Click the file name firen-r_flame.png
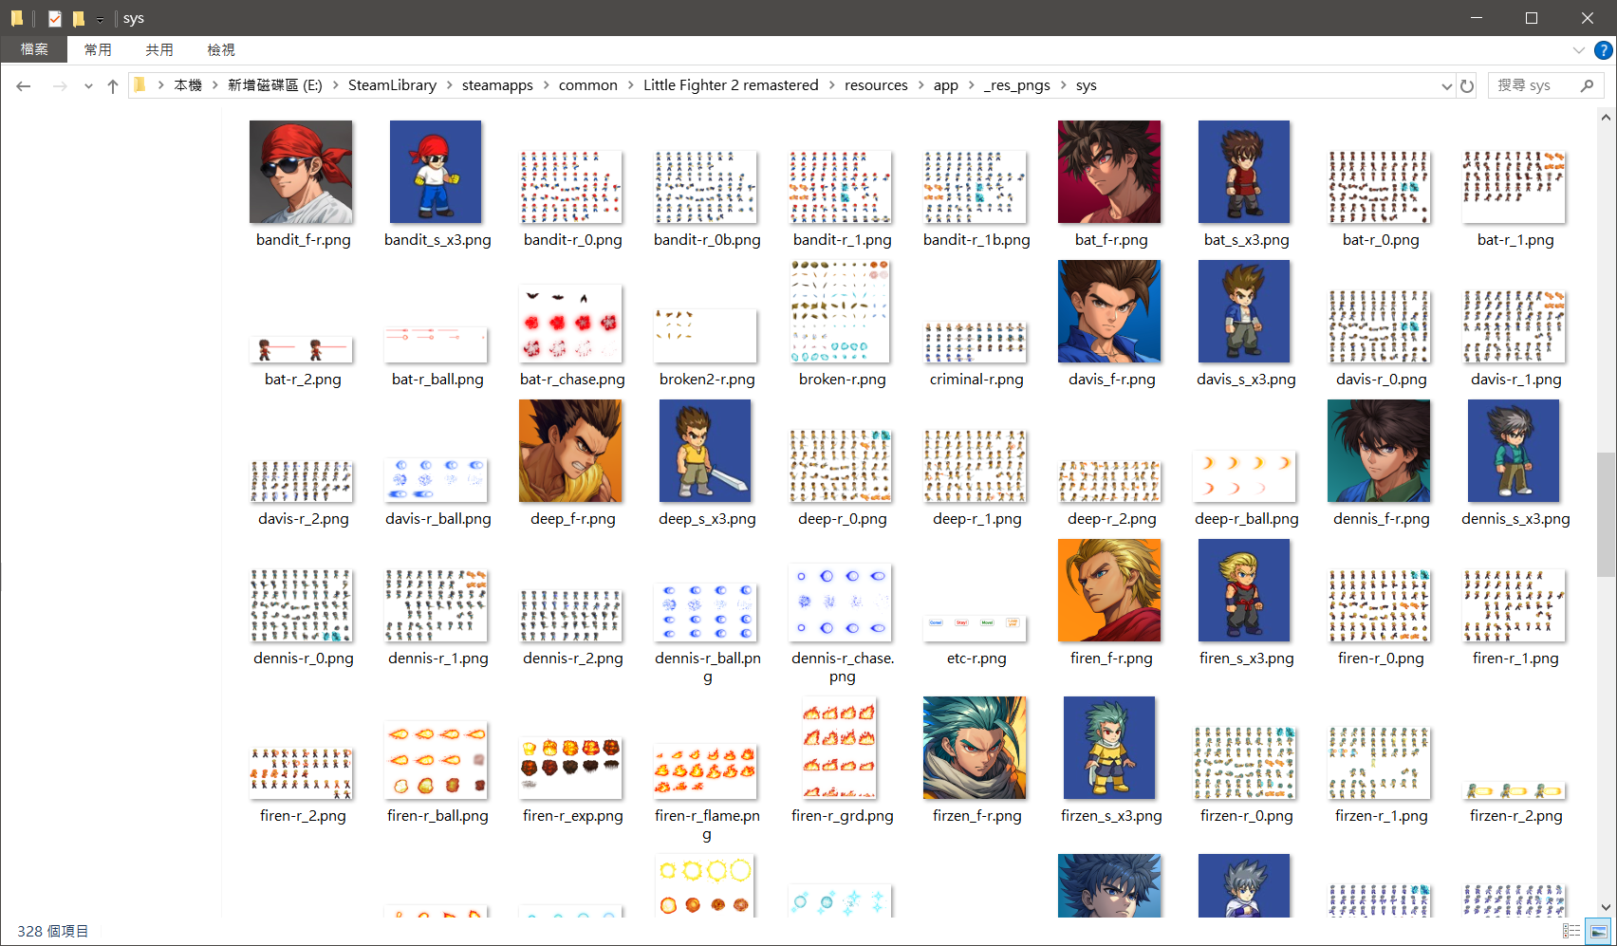 point(707,825)
